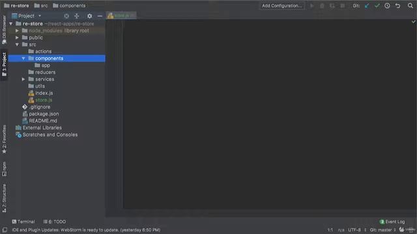
Task: Select package.json in the tree
Action: [x=40, y=114]
